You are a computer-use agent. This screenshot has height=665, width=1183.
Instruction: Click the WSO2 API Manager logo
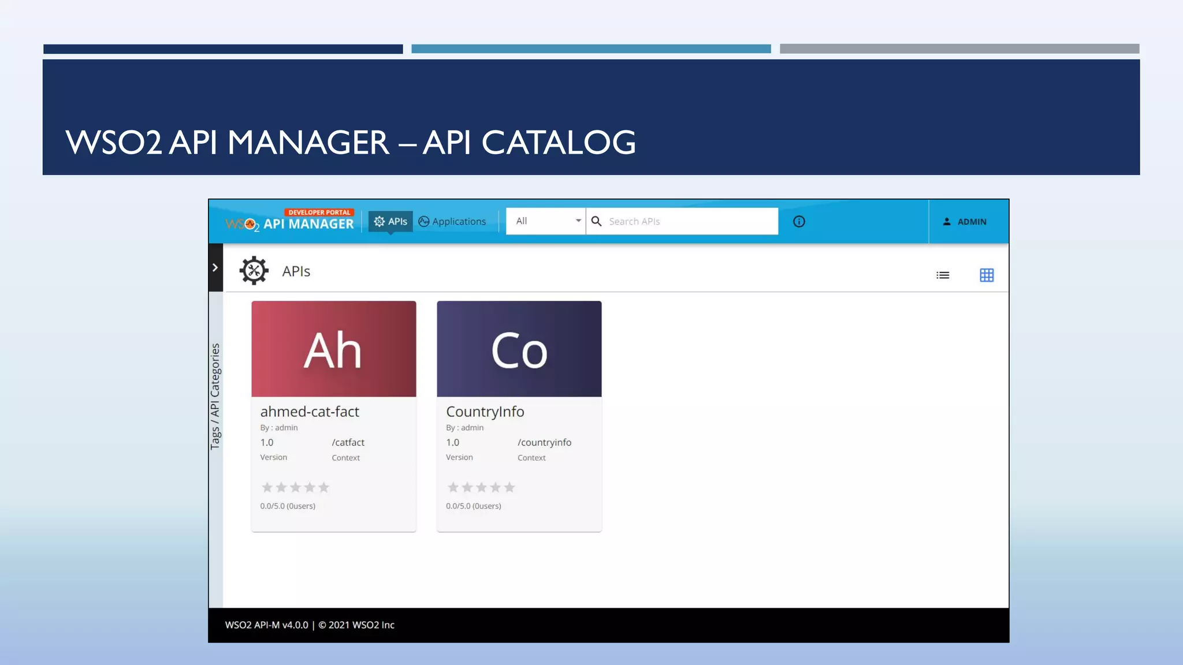coord(289,221)
